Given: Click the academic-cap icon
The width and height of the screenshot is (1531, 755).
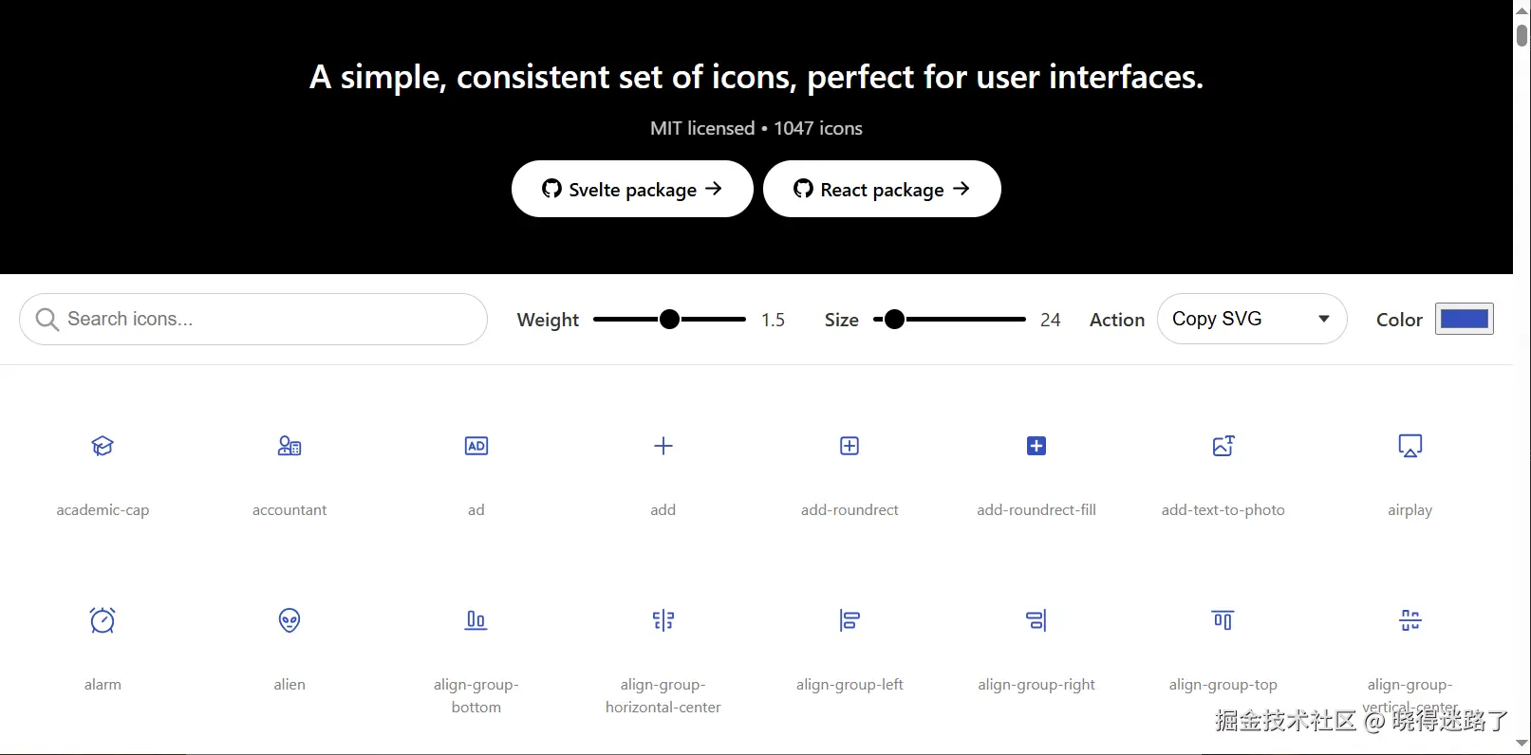Looking at the screenshot, I should (103, 446).
